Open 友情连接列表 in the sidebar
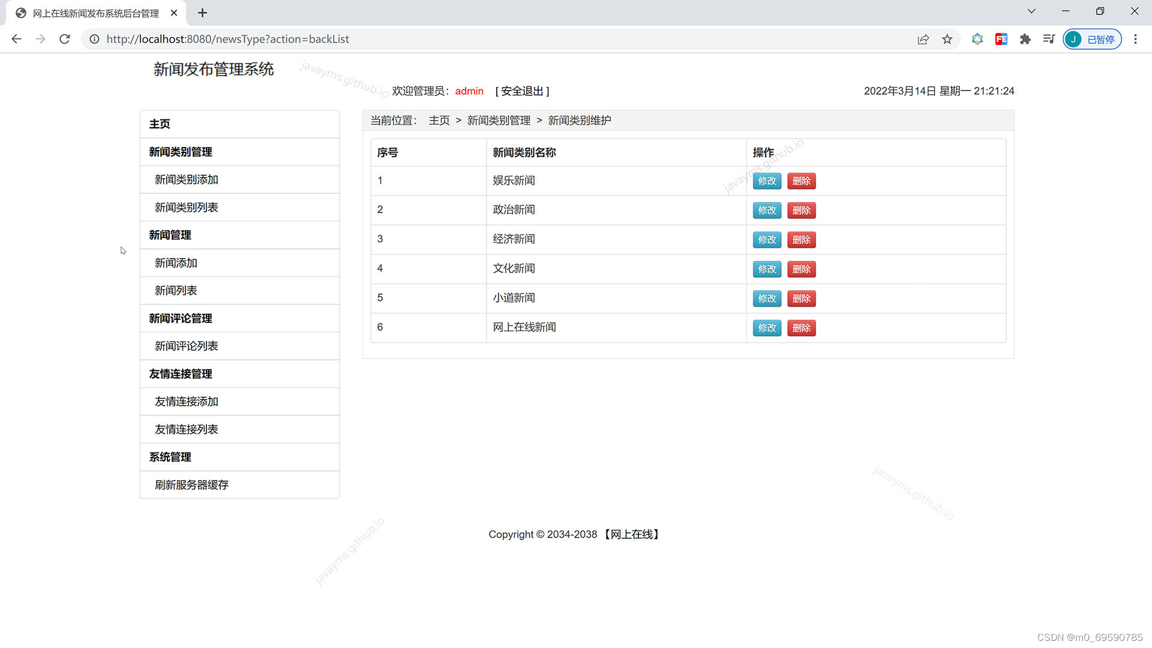 coord(239,430)
